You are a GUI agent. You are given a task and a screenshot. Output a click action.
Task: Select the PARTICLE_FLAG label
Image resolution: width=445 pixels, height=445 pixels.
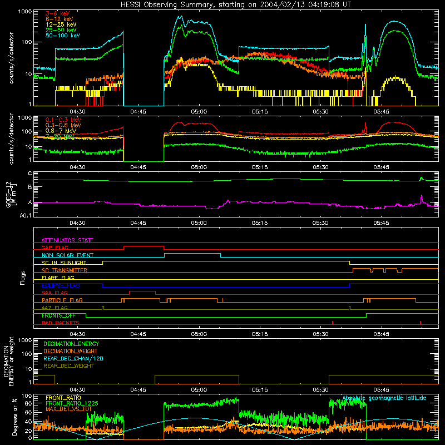[62, 300]
